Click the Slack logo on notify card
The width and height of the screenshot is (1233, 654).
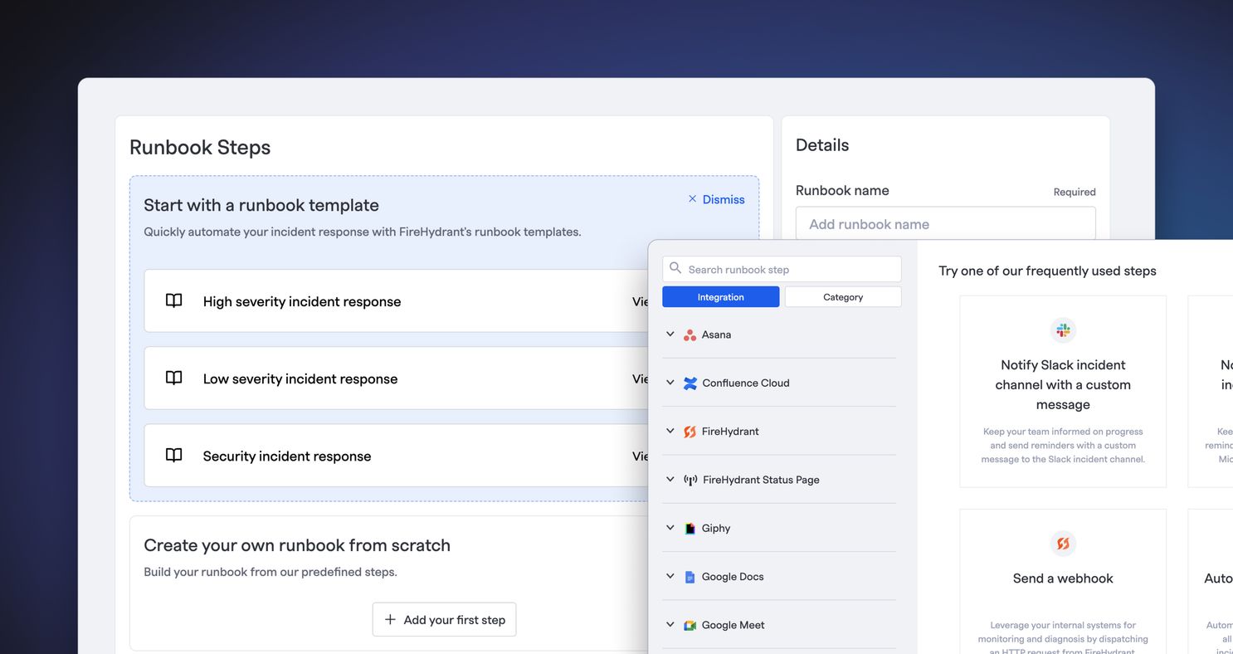[x=1063, y=330]
